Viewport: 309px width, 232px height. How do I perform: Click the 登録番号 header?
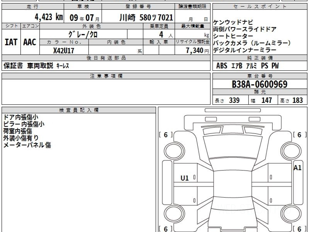[138, 7]
